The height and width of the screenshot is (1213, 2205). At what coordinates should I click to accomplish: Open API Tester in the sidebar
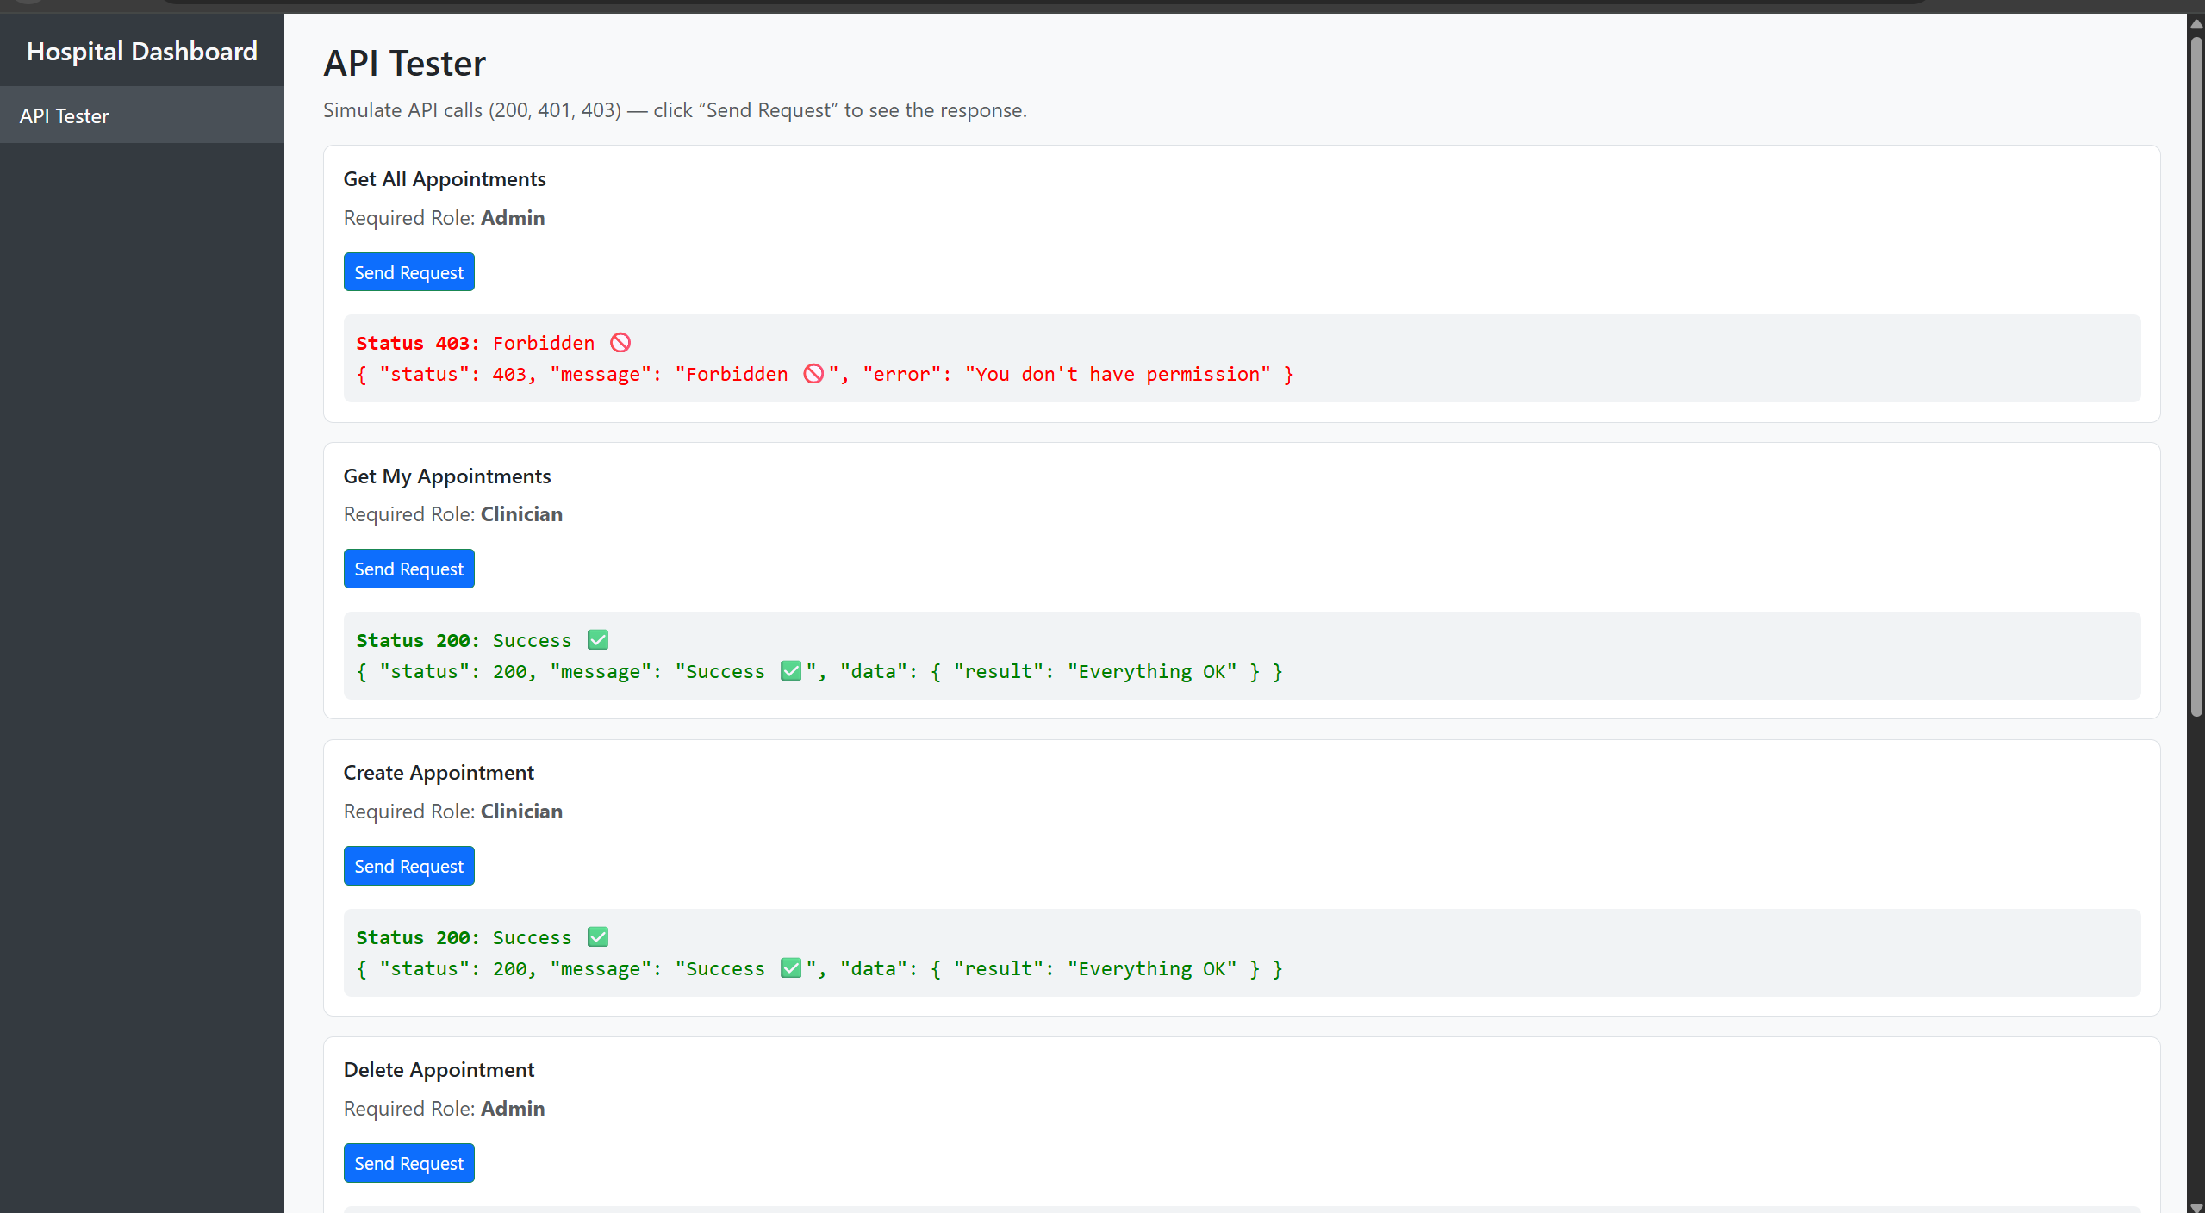(x=65, y=115)
